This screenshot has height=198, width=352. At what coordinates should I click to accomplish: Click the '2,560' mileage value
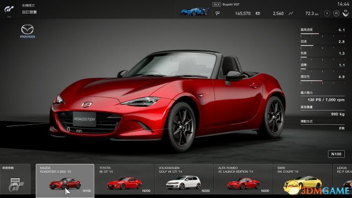coord(278,13)
